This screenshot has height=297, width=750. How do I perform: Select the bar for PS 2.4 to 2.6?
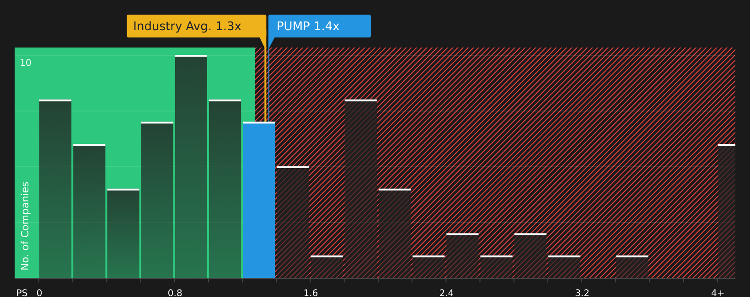tap(462, 256)
